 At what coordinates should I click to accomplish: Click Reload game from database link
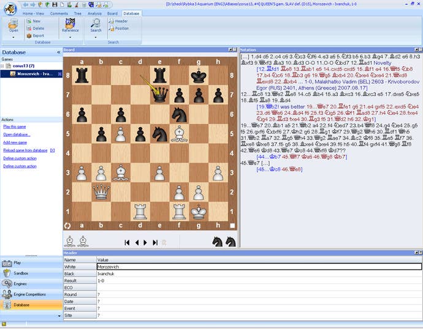click(25, 150)
